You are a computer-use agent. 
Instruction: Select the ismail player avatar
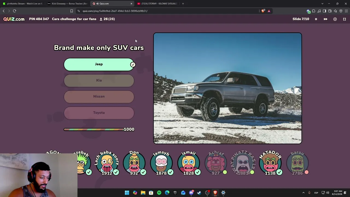point(189,163)
